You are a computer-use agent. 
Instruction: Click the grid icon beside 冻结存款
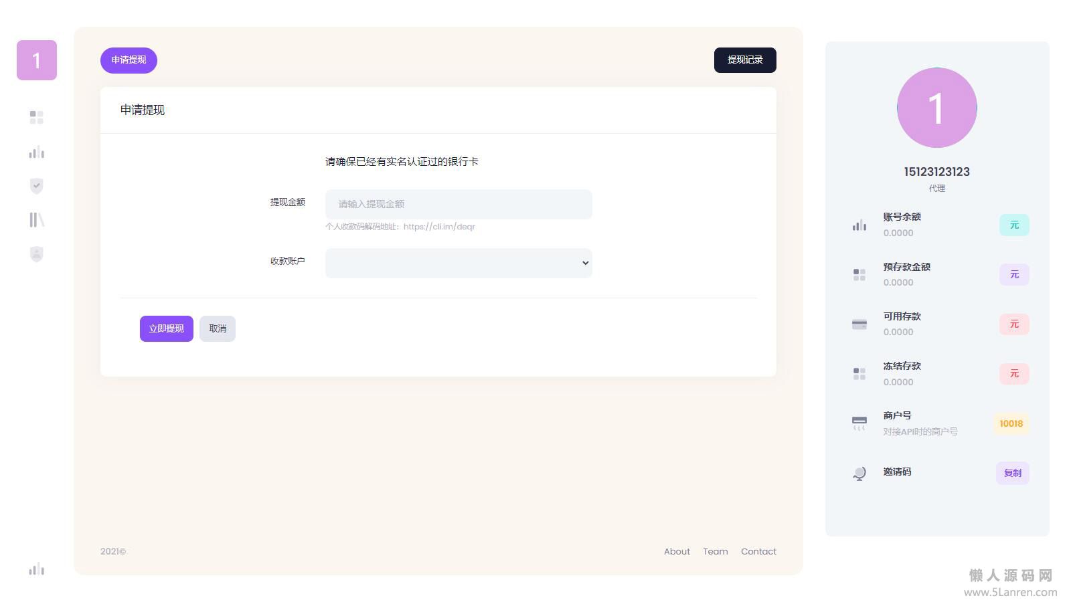[859, 374]
